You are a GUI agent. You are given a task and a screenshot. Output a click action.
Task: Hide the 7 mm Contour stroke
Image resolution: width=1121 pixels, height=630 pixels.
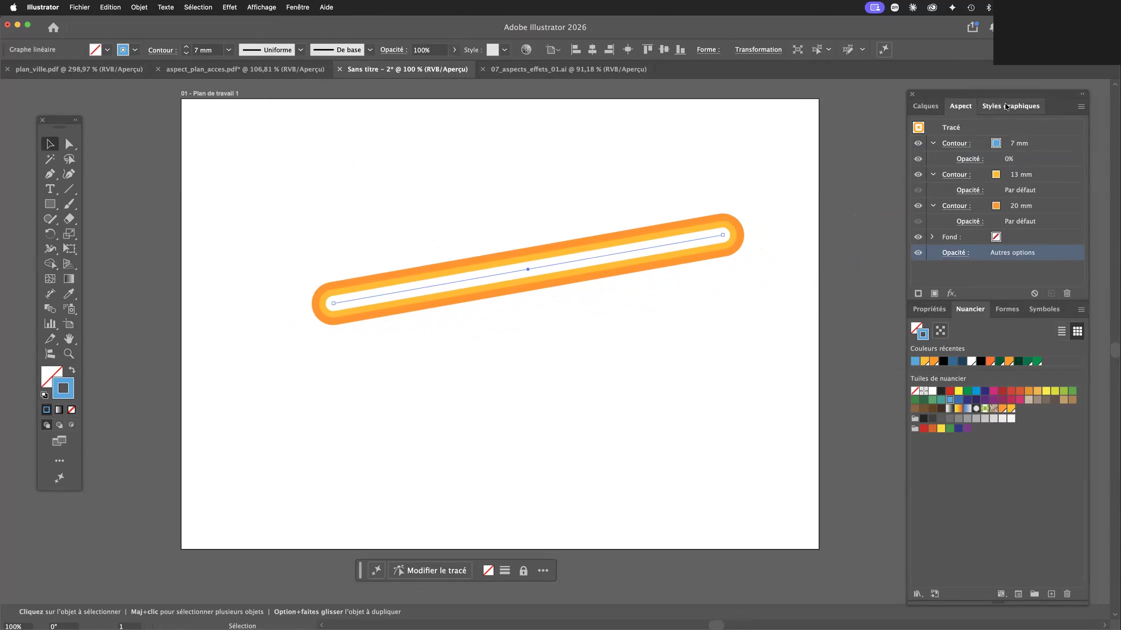click(x=918, y=143)
